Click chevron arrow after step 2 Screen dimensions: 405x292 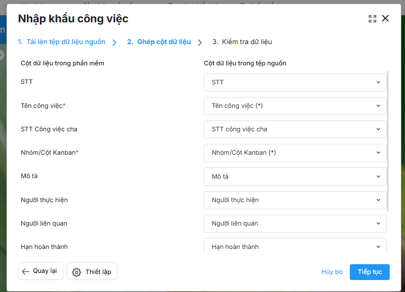point(200,42)
